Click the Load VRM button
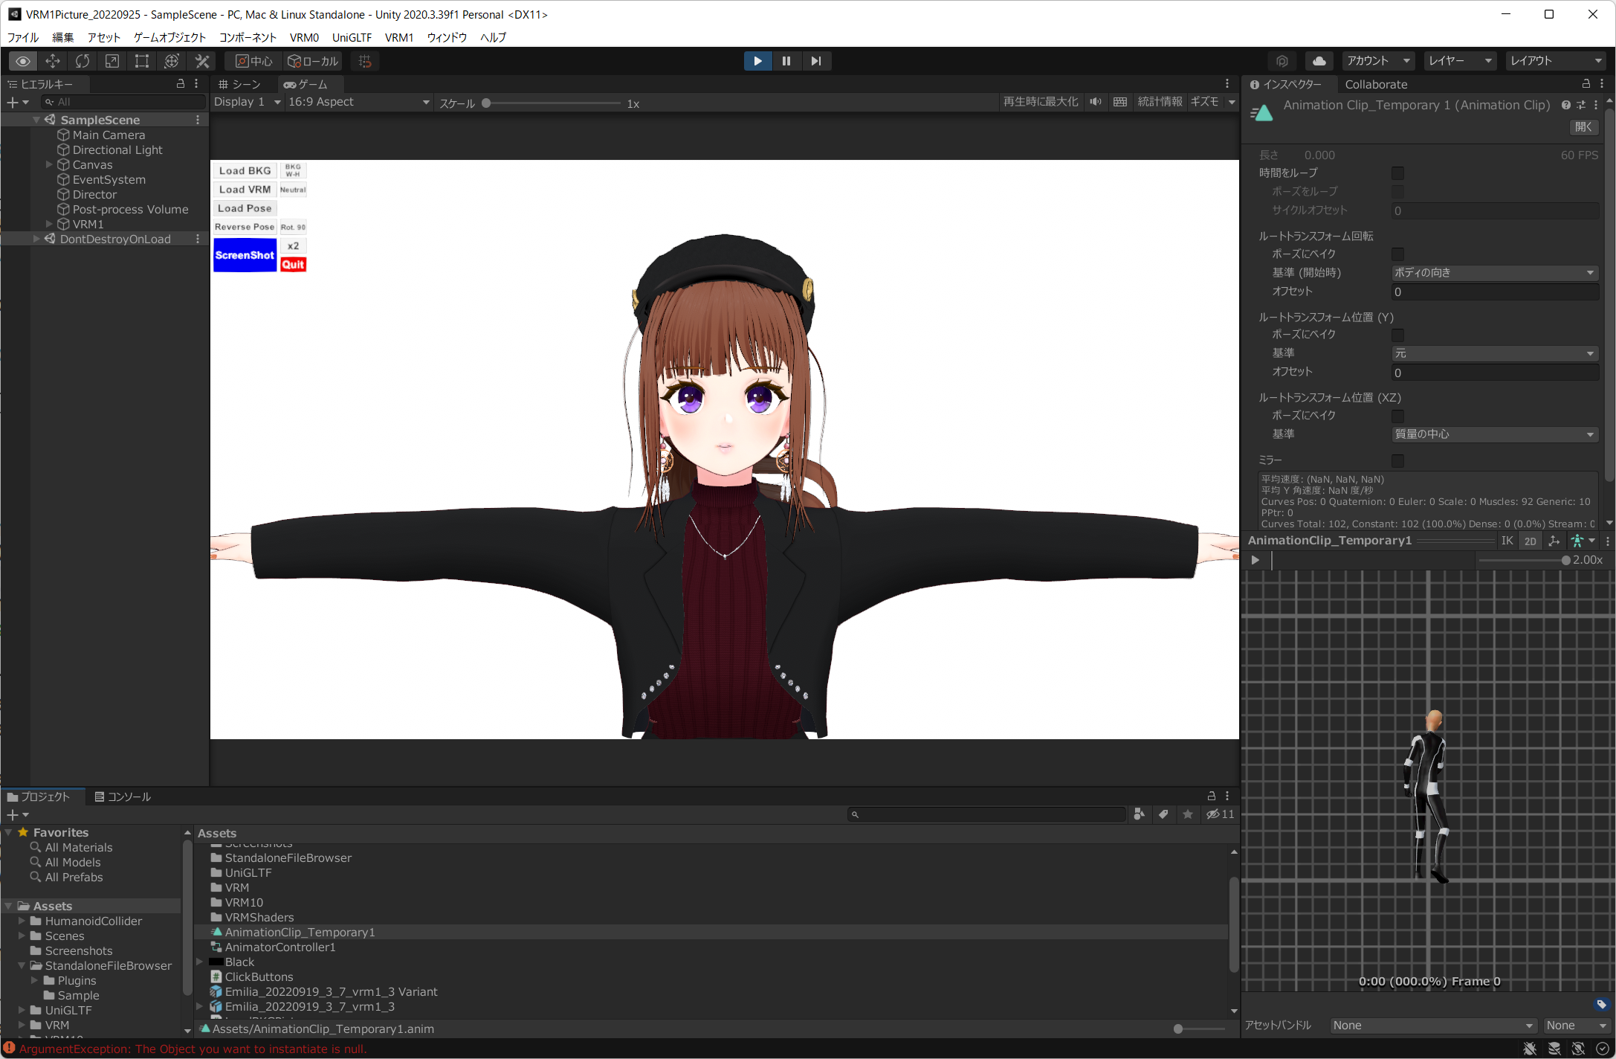Image resolution: width=1616 pixels, height=1059 pixels. [245, 190]
